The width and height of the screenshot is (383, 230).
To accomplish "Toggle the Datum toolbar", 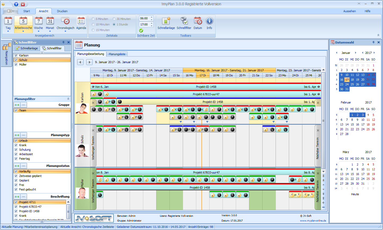I will (198, 23).
